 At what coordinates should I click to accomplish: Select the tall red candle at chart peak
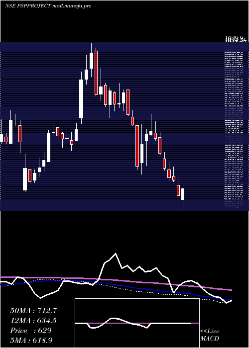pyautogui.click(x=96, y=73)
